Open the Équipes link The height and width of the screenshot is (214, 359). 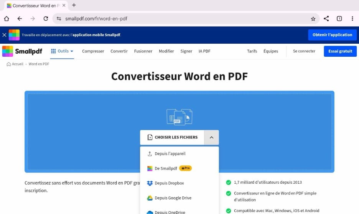click(x=271, y=51)
